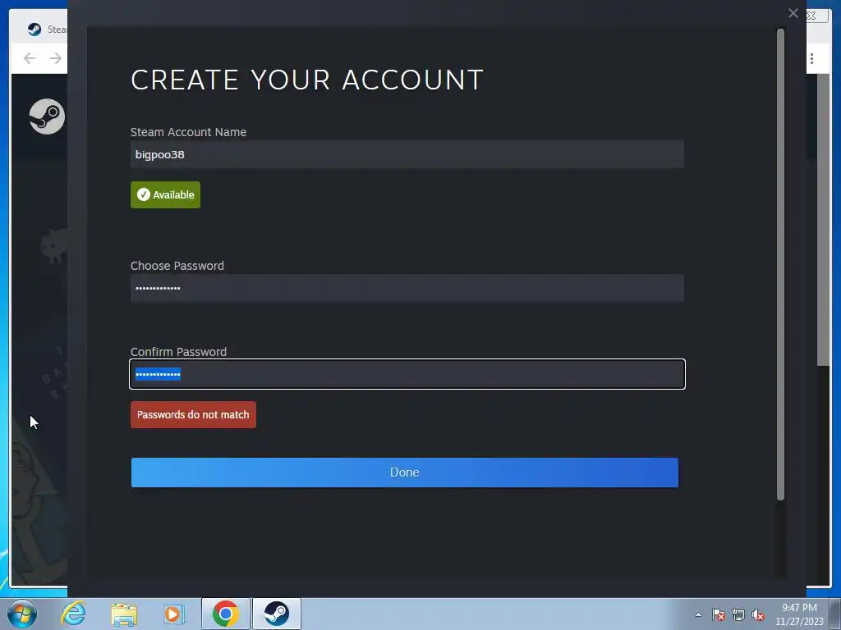Show hidden system tray icons

pyautogui.click(x=698, y=614)
